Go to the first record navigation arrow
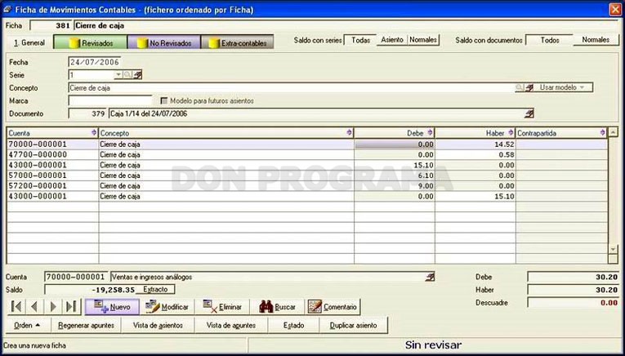 (x=16, y=307)
